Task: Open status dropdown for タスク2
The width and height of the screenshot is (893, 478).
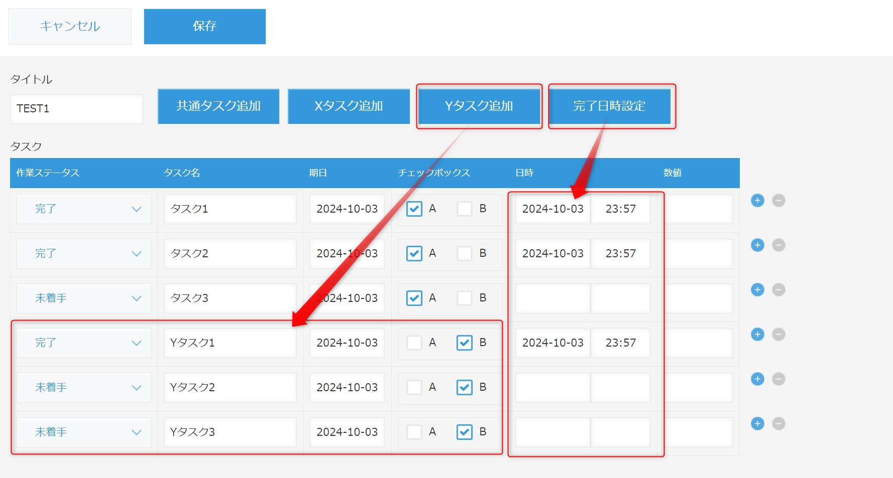Action: 84,254
